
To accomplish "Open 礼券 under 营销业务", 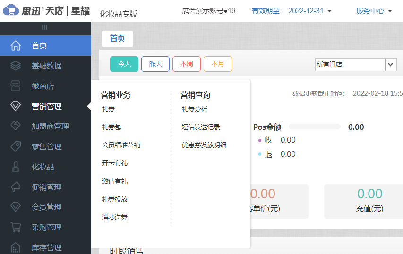I will tap(108, 109).
